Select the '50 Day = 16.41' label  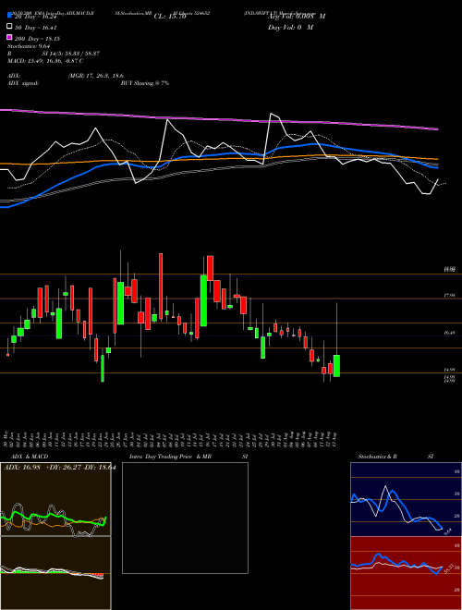click(x=36, y=28)
